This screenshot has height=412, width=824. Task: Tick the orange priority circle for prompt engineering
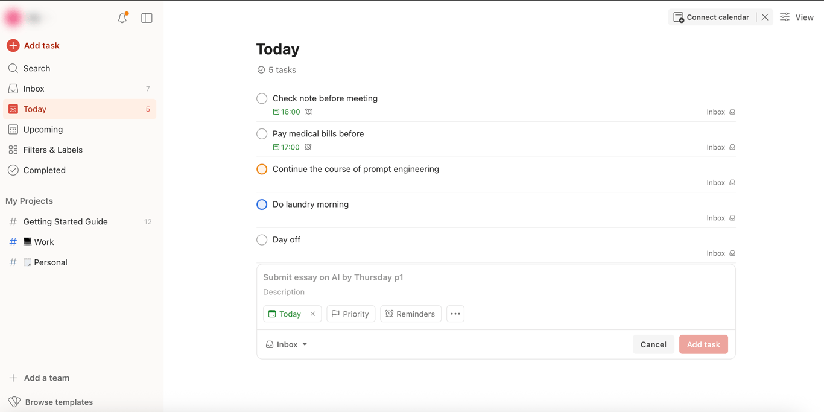click(262, 170)
